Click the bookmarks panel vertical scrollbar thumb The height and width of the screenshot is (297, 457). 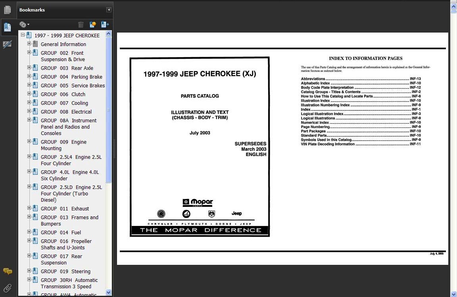click(108, 110)
